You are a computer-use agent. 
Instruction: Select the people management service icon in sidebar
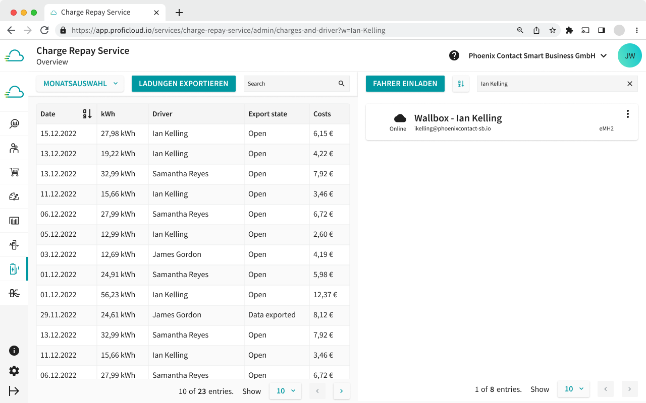(14, 148)
